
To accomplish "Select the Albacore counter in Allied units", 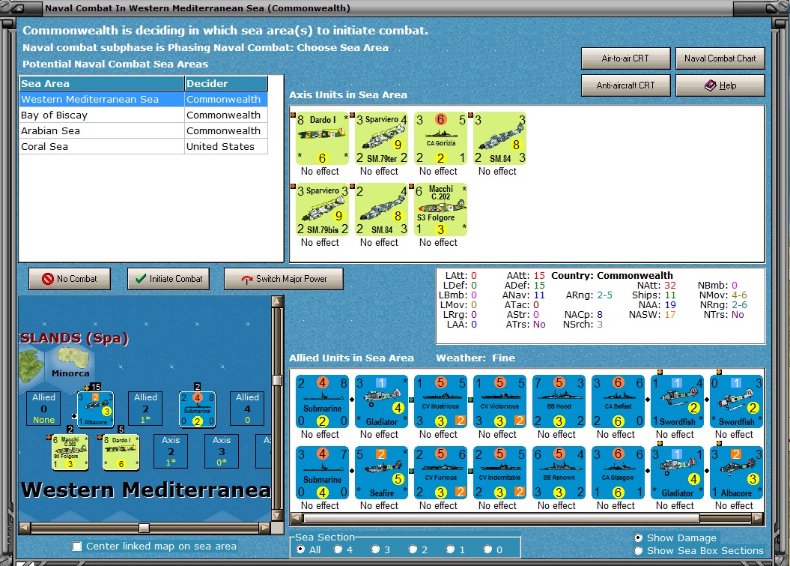I will point(737,472).
